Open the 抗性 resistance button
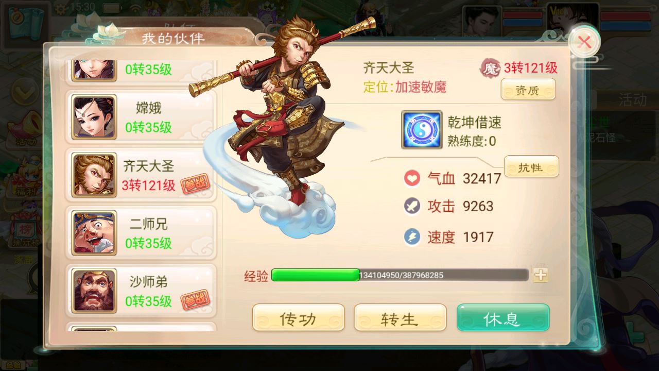 point(531,166)
